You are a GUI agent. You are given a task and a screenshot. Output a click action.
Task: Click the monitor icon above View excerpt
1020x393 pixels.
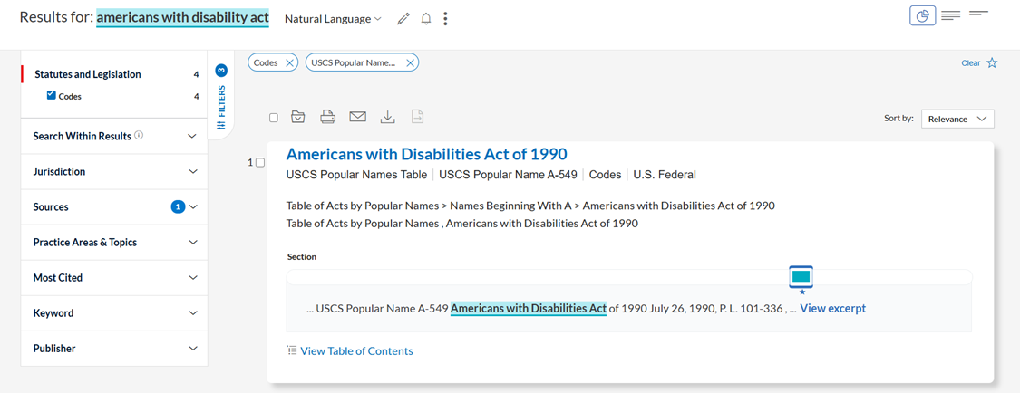pos(801,279)
